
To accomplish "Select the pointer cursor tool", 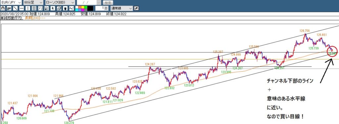I will click(53, 8).
